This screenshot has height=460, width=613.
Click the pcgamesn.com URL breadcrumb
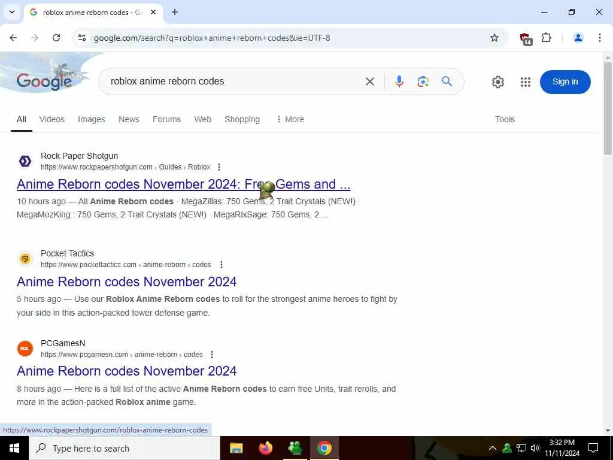pos(122,355)
